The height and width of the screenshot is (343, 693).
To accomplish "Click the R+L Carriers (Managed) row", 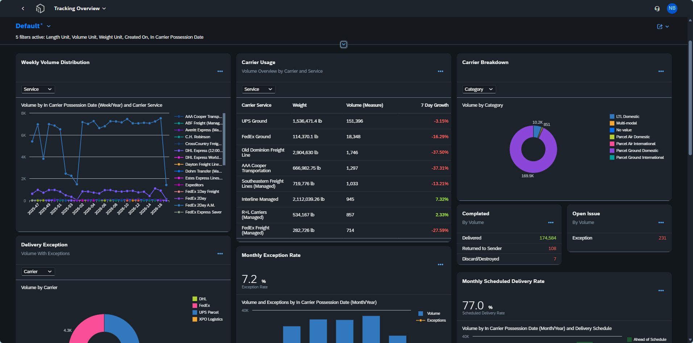I will pyautogui.click(x=344, y=215).
